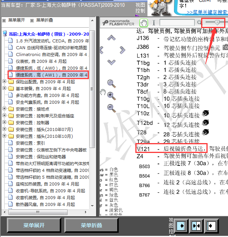Click the tree horizontal scrollbar left arrow
This screenshot has height=237, width=228.
point(5,212)
